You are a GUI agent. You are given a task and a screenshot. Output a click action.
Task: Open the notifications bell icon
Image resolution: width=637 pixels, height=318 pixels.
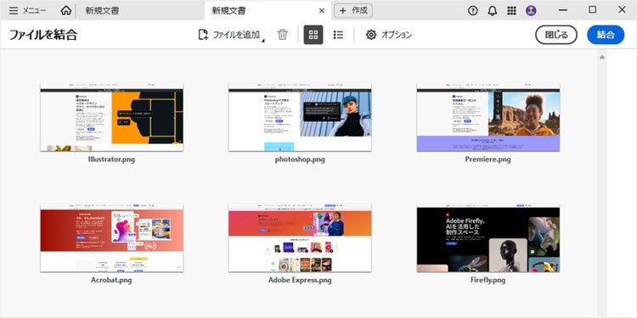pyautogui.click(x=493, y=10)
